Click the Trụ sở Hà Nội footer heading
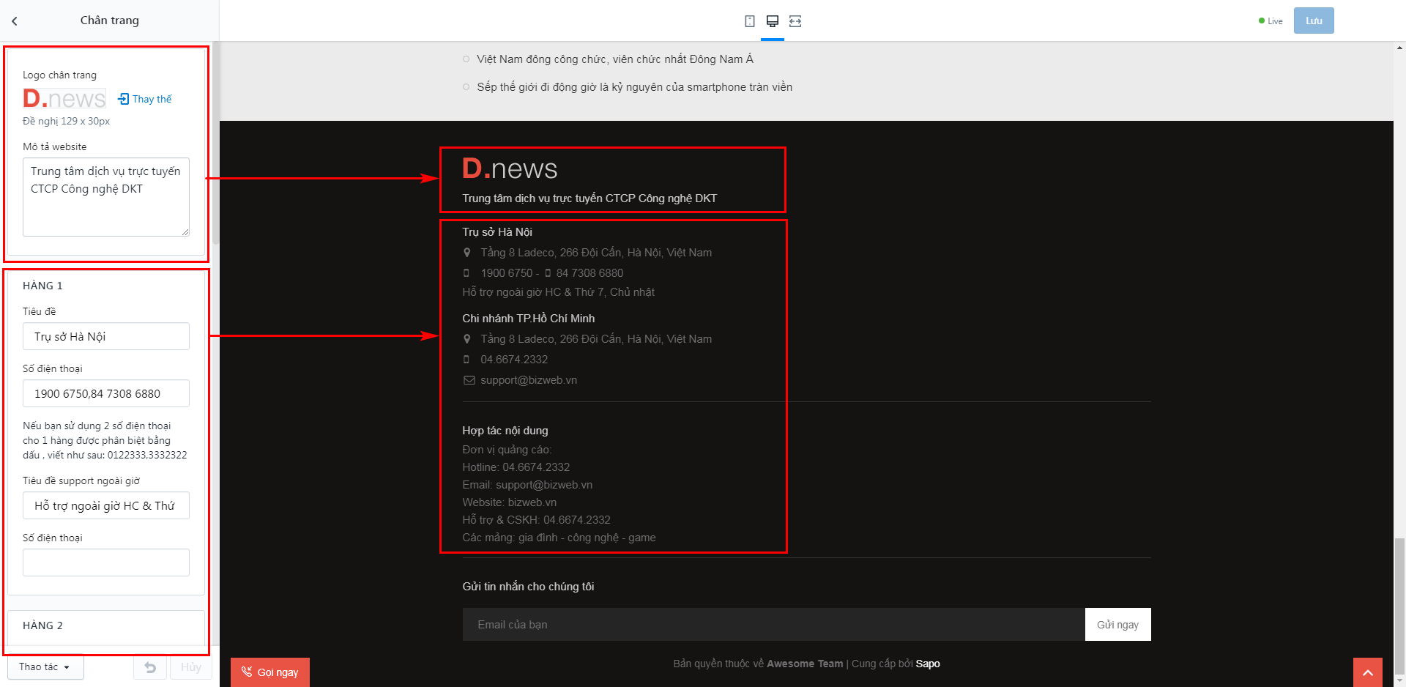 pyautogui.click(x=497, y=232)
